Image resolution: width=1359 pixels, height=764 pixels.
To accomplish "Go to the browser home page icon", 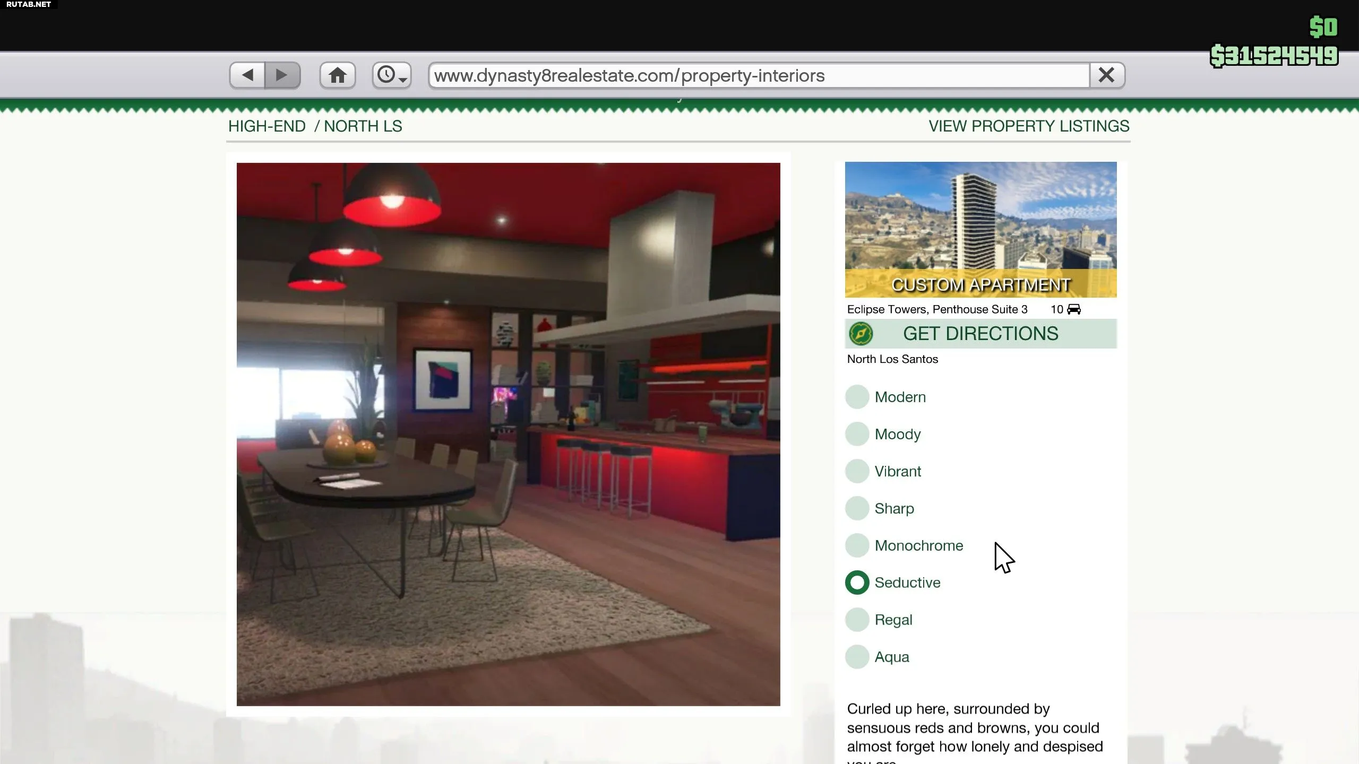I will (x=338, y=75).
